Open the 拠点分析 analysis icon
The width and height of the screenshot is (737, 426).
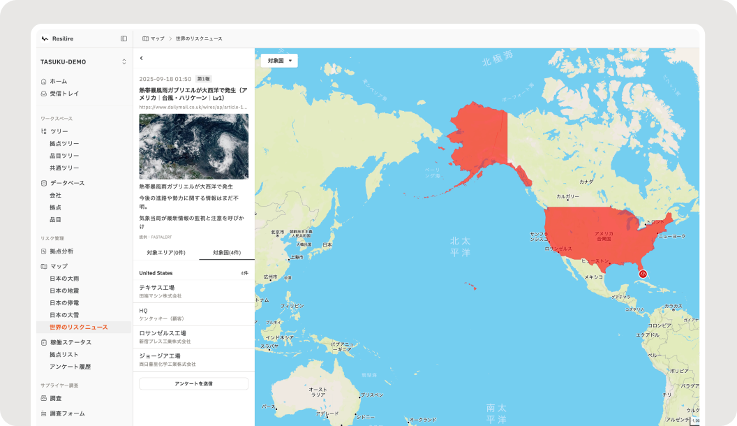(44, 251)
